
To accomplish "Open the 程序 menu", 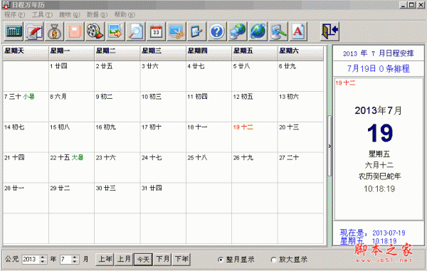I will 14,14.
